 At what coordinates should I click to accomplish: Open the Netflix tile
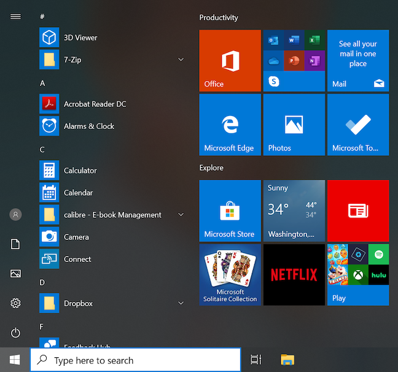tap(294, 274)
